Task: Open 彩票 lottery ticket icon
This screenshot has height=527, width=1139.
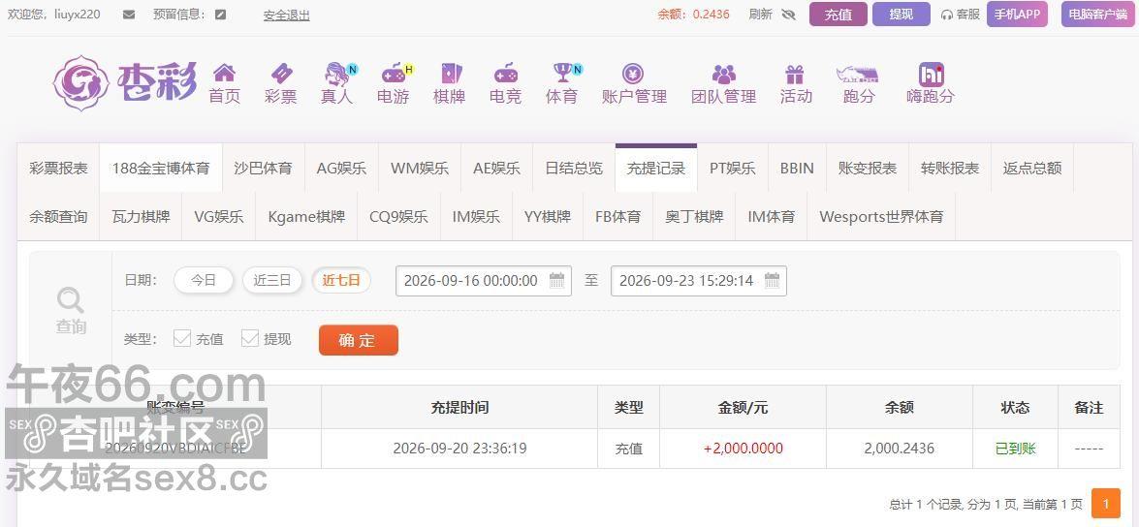Action: [281, 73]
